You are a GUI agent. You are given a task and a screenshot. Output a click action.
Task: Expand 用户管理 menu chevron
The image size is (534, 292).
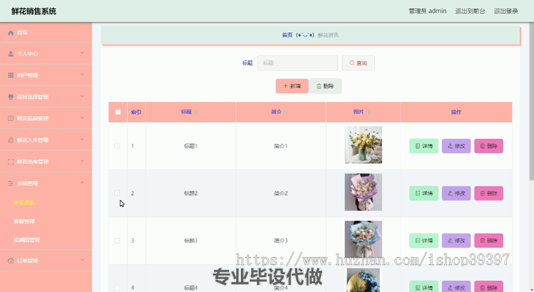(x=82, y=75)
